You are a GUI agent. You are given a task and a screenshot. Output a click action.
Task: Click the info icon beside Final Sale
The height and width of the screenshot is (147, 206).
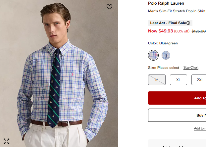click(188, 23)
